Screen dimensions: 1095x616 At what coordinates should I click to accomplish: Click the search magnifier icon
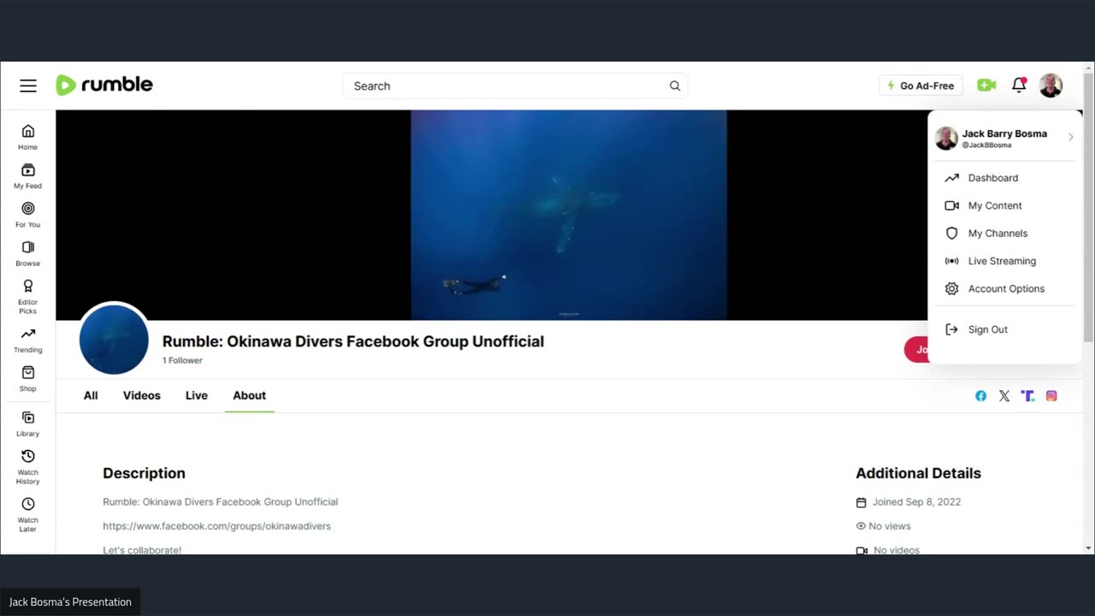675,86
